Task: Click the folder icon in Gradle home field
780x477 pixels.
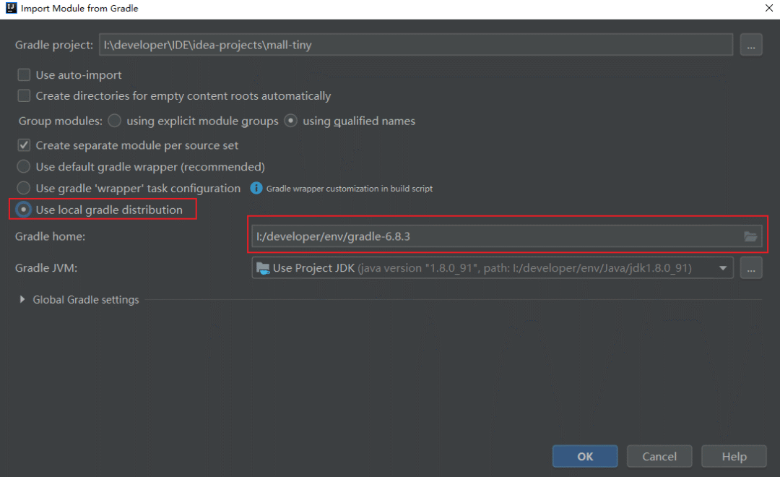Action: coord(750,236)
